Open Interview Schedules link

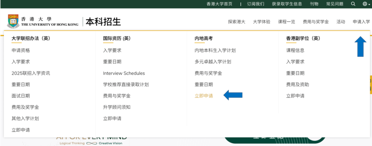tap(124, 73)
